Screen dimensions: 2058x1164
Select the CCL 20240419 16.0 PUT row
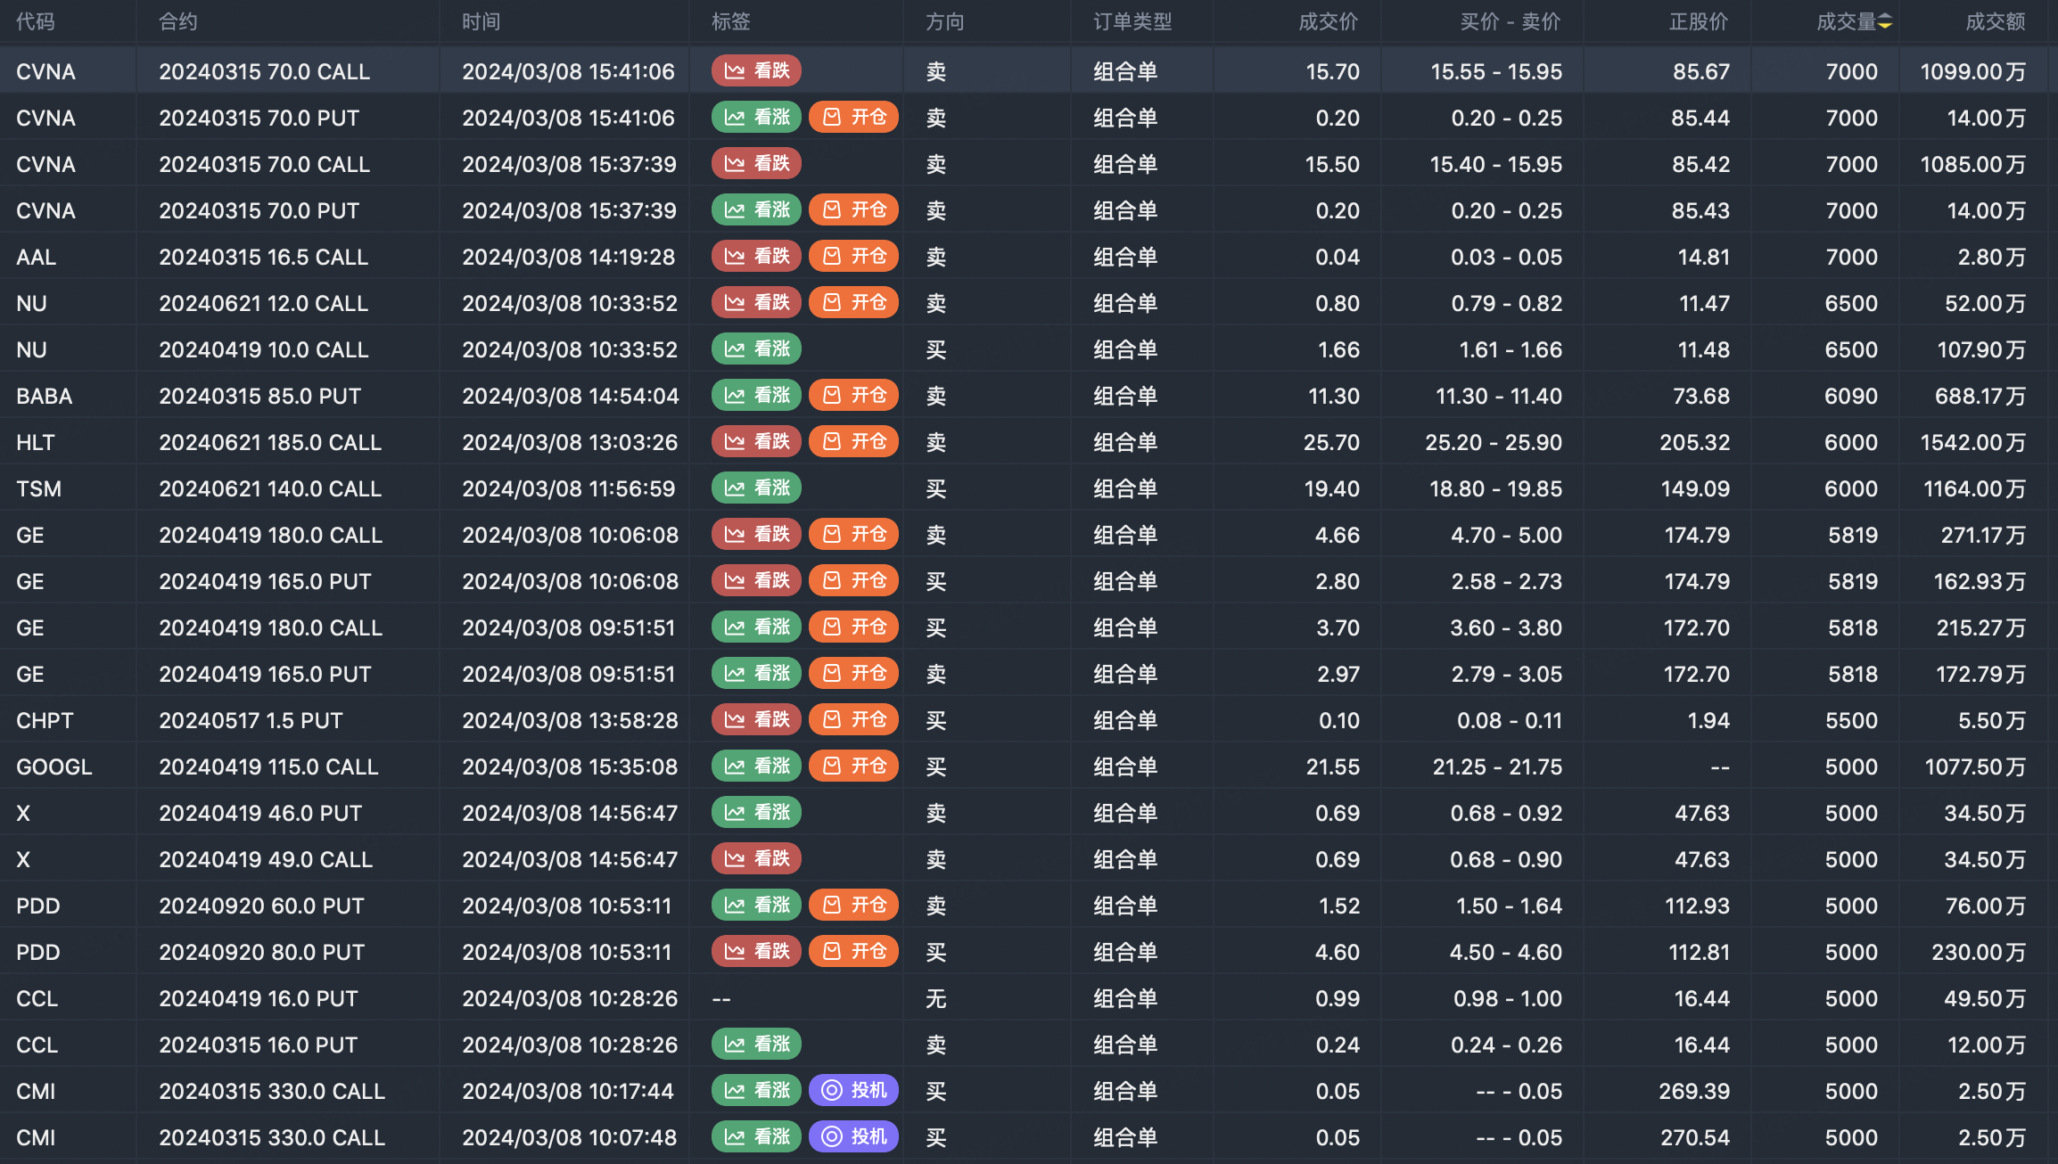coord(258,999)
